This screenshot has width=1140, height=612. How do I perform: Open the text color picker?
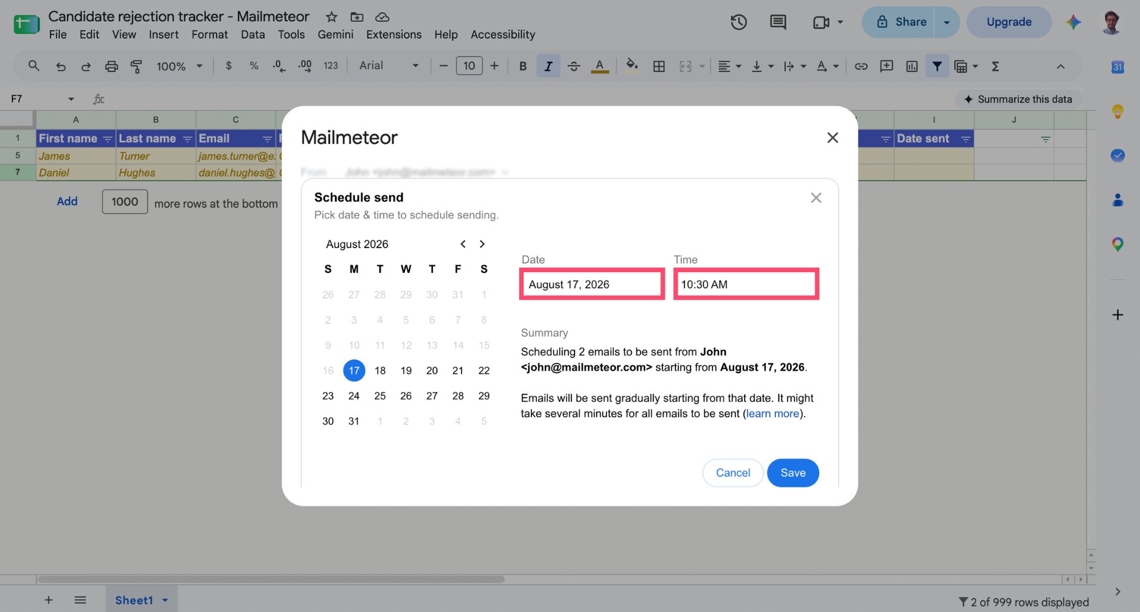pos(600,66)
